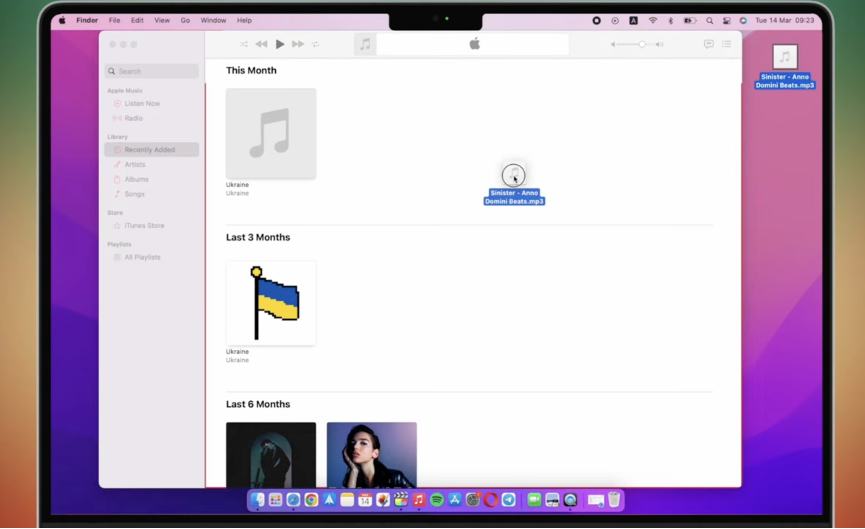Screen dimensions: 865x529
Task: Launch Google Chrome from the Dock
Action: click(311, 500)
